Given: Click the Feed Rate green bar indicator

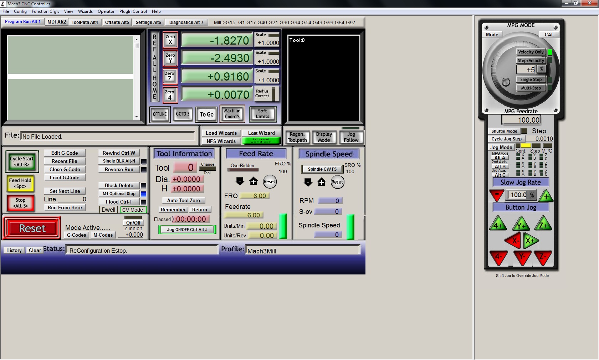Looking at the screenshot, I should (283, 226).
